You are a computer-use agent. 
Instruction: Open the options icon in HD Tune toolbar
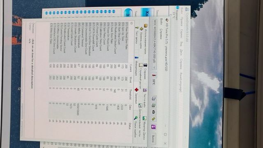point(153,119)
